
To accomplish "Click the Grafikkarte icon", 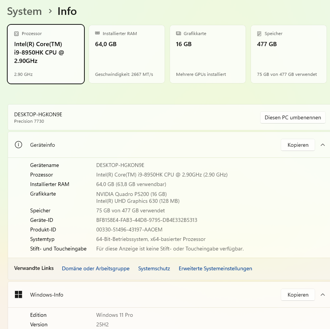I will (178, 34).
